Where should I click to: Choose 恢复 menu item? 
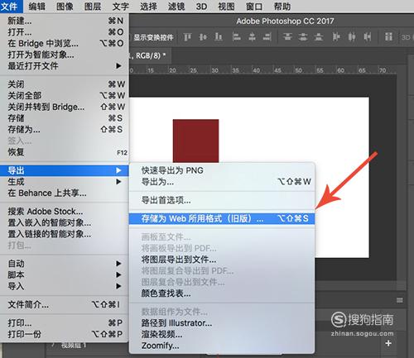(65, 152)
